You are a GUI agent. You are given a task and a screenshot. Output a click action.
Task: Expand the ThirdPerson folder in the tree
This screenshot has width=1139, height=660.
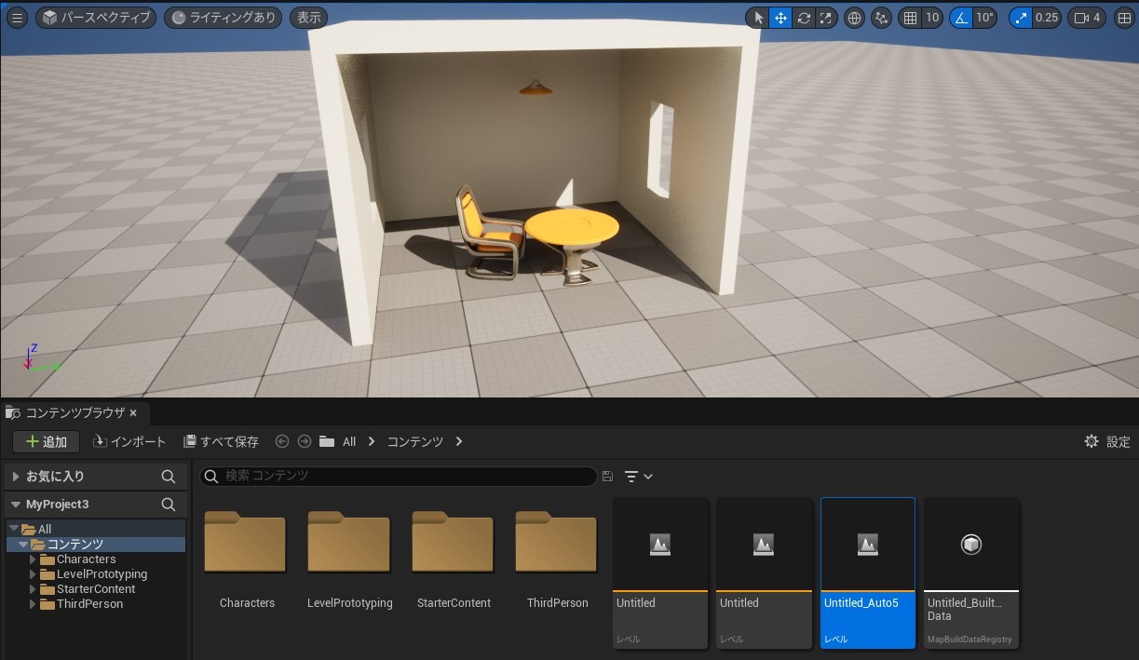pyautogui.click(x=34, y=603)
